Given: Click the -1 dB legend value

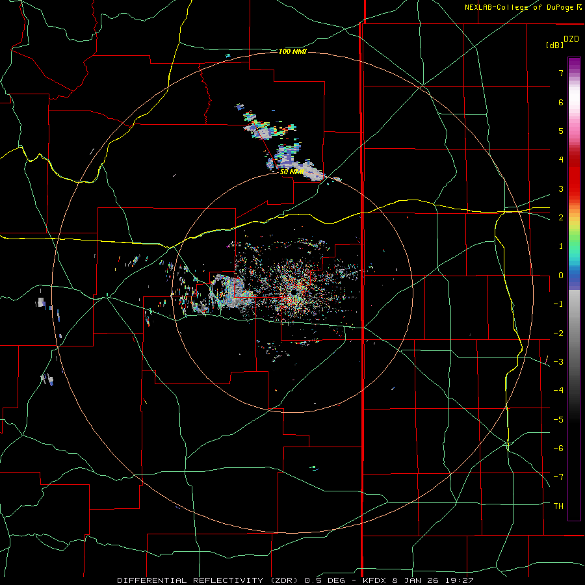Looking at the screenshot, I should pyautogui.click(x=558, y=304).
